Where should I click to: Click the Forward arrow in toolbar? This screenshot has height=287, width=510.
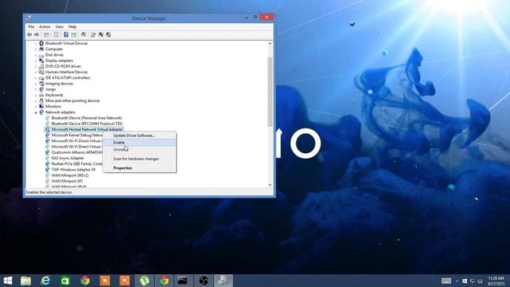tap(37, 34)
